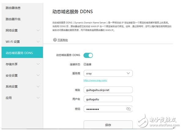
Task: Expand the 安全设置 chevron
Action: pyautogui.click(x=38, y=75)
